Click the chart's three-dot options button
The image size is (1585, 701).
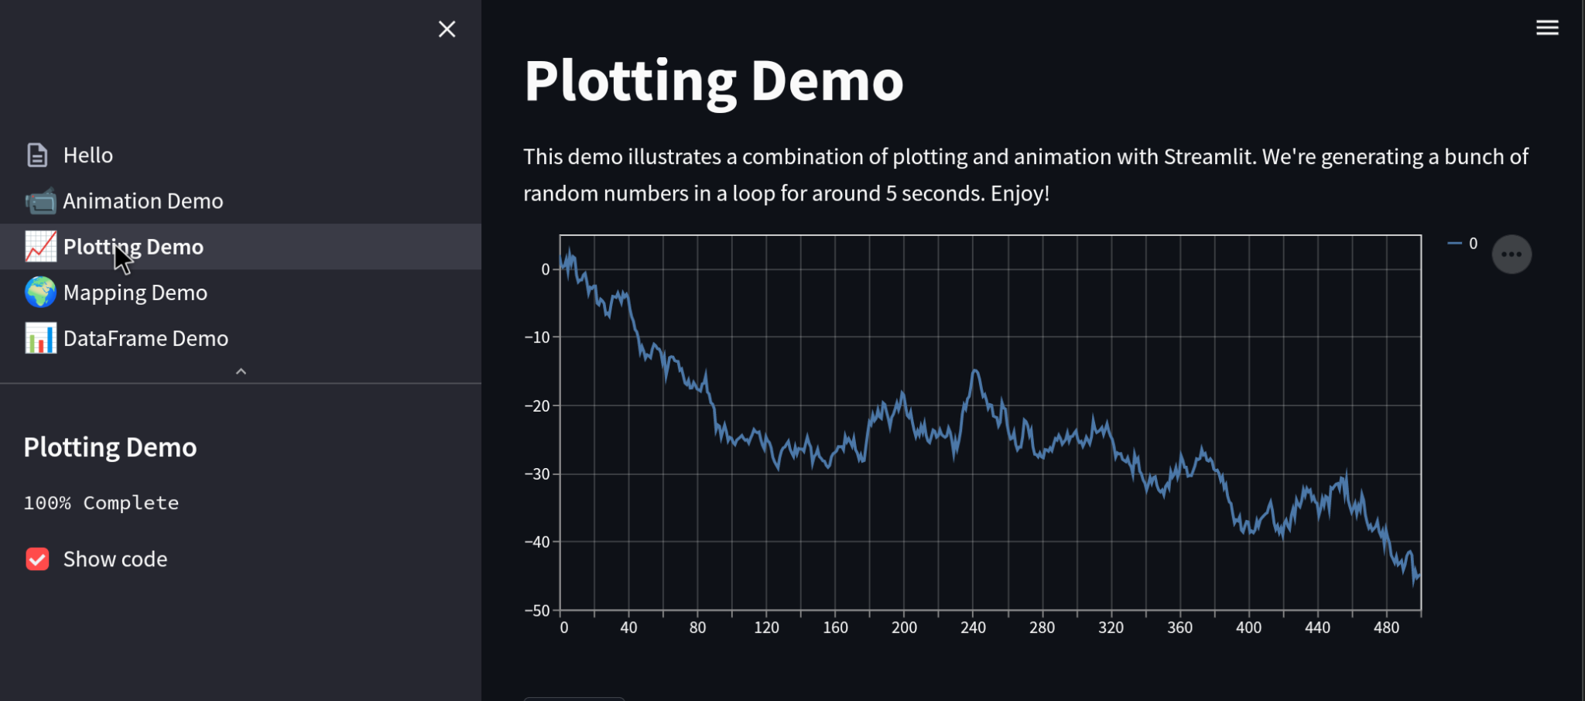(x=1511, y=255)
